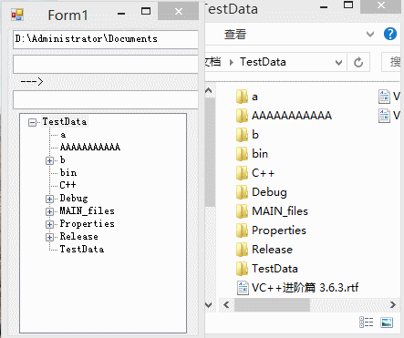Select the Release folder icon in Explorer

click(242, 250)
